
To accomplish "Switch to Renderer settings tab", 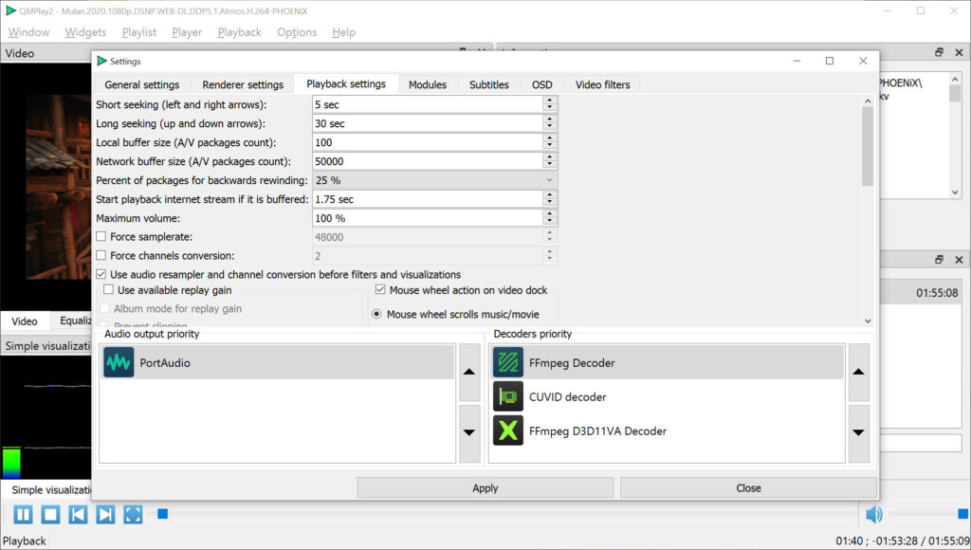I will (x=243, y=84).
